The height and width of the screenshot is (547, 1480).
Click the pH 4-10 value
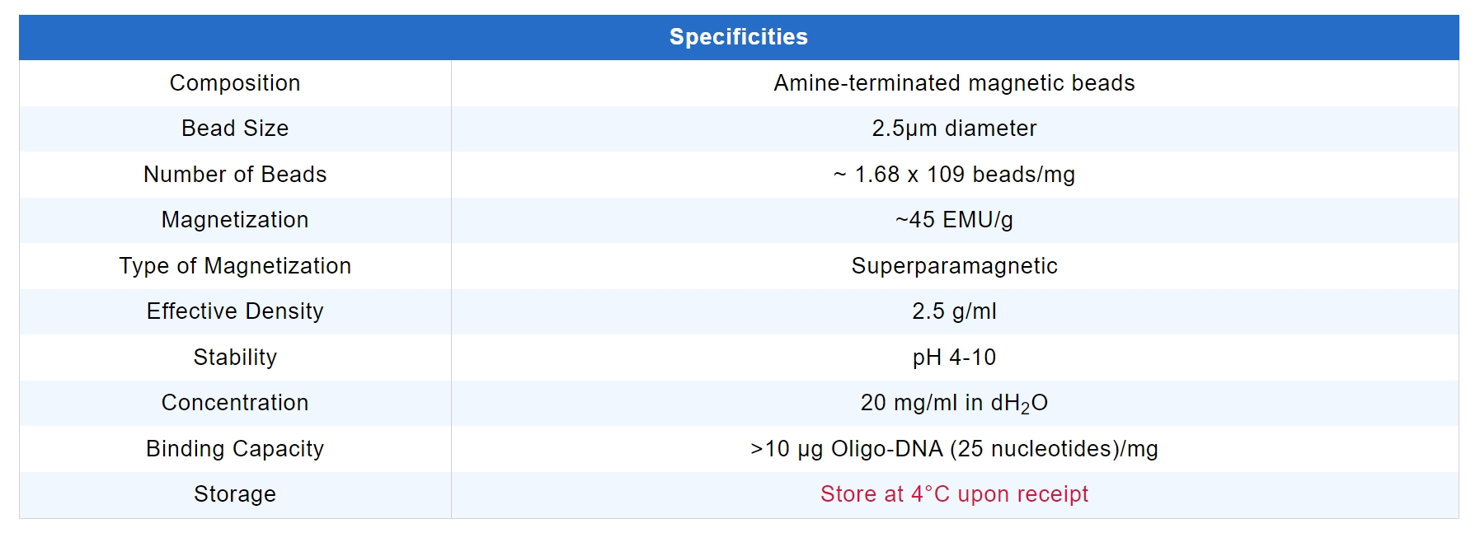coord(954,358)
